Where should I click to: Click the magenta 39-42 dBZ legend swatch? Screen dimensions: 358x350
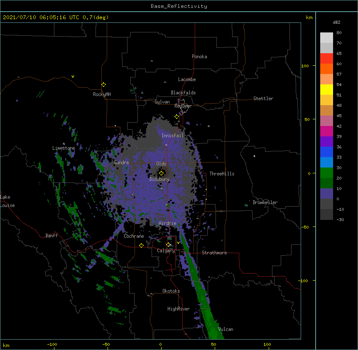[x=326, y=131]
